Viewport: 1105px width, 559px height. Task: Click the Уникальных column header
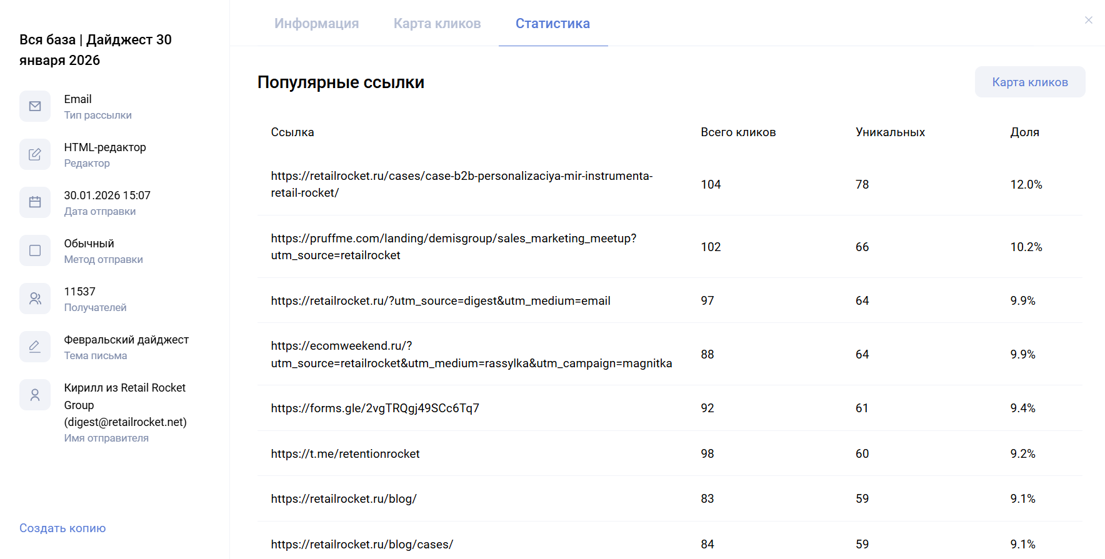[890, 132]
